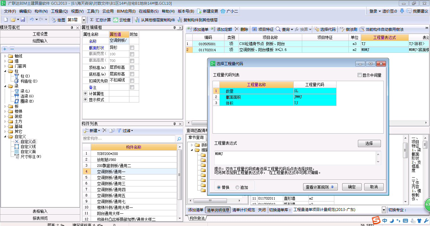Run 汇总计算 sigma calculation
Image resolution: width=430 pixels, height=226 pixels.
pos(101,20)
